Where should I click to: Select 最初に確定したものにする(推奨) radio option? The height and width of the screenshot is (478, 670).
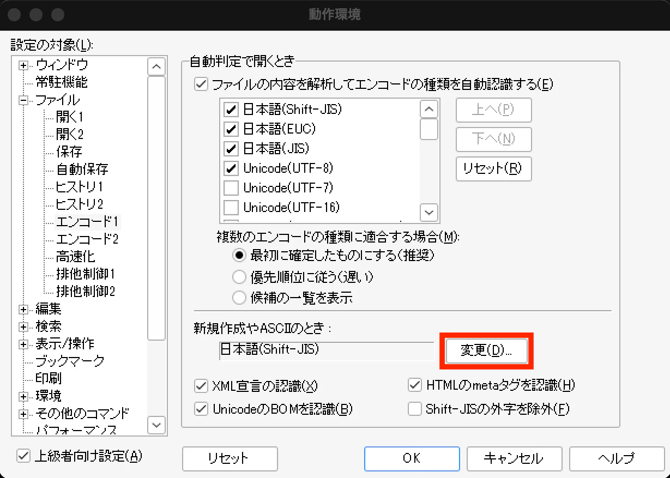pyautogui.click(x=239, y=255)
